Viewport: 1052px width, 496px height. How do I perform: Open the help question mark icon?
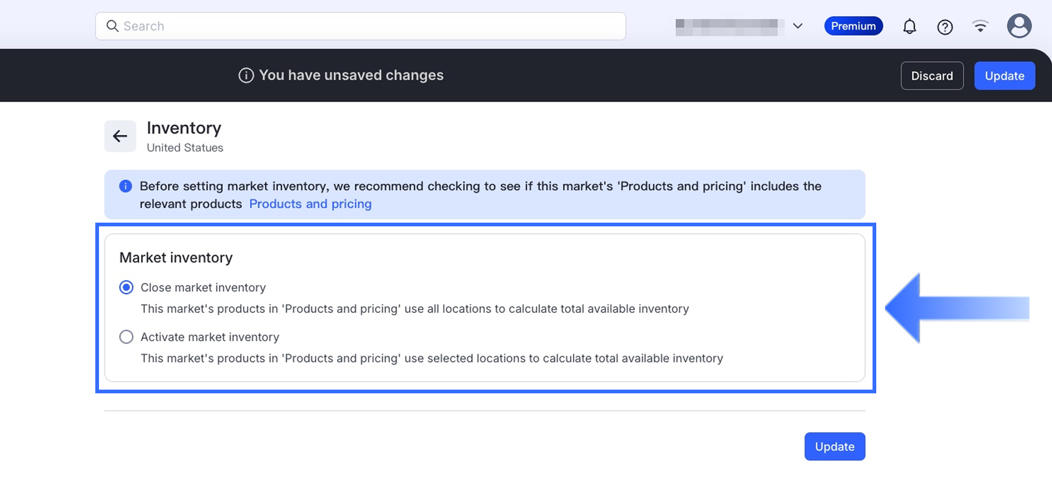(944, 27)
